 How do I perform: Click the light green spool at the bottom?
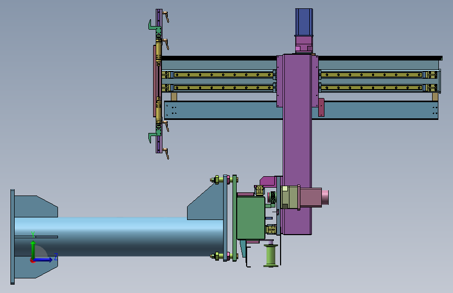[x=271, y=255]
